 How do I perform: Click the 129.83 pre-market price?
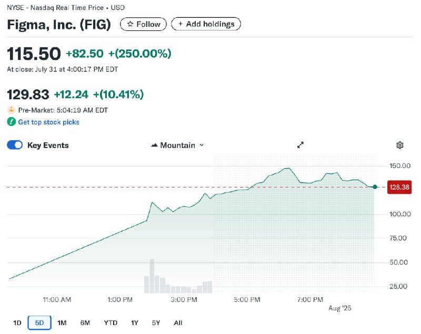(x=28, y=95)
